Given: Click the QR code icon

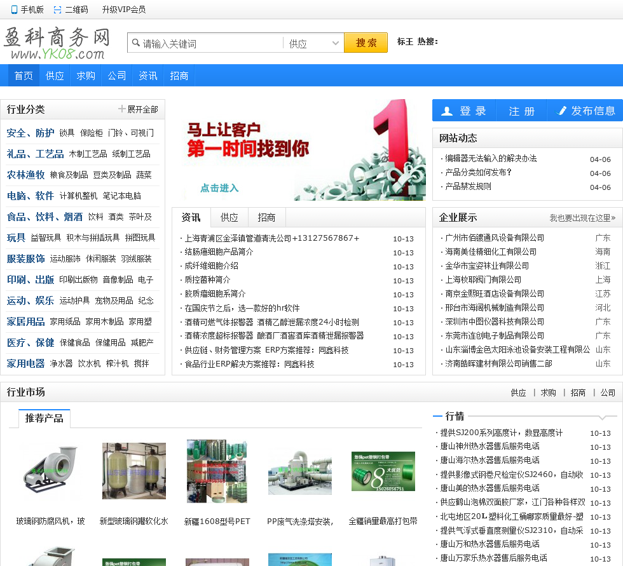Looking at the screenshot, I should click(58, 10).
